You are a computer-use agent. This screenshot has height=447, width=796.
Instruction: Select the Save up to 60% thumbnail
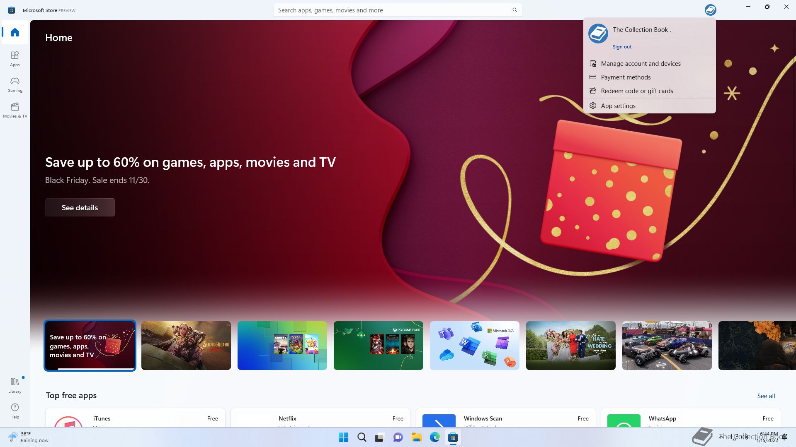pos(90,346)
